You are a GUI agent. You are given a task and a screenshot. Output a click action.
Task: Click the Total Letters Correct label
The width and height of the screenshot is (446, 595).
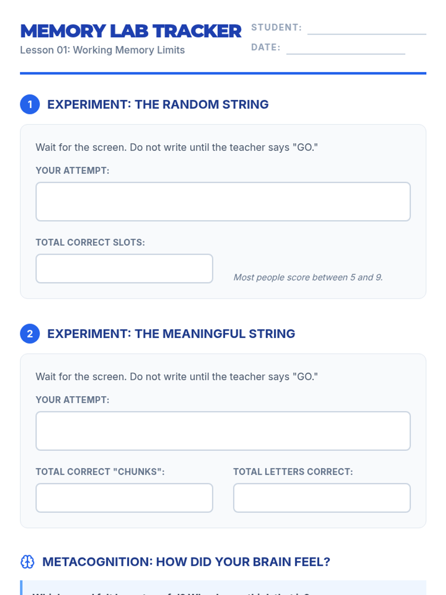[293, 472]
